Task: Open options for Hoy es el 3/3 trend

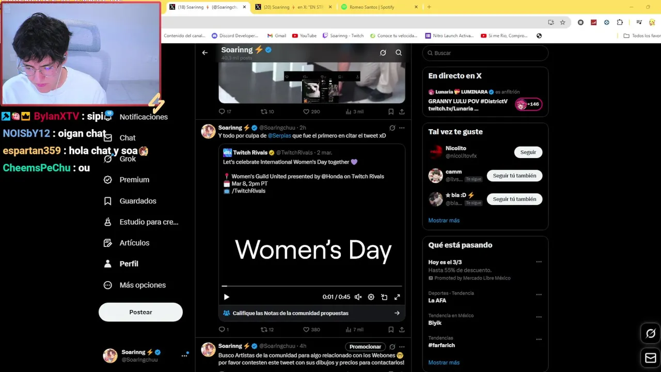Action: (539, 262)
